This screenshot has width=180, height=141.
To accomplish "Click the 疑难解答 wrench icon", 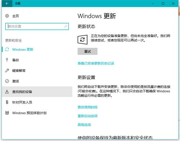I will pyautogui.click(x=7, y=70).
